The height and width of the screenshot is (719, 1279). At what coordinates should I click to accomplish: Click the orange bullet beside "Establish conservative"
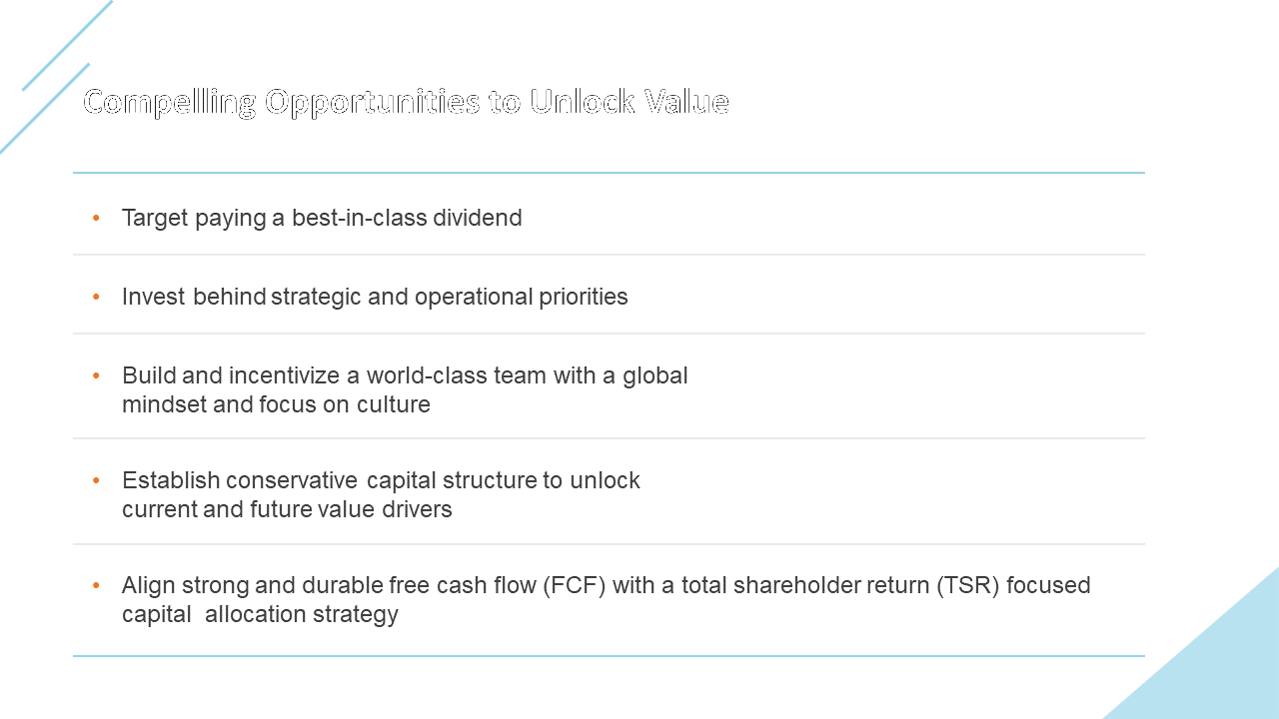click(x=96, y=480)
